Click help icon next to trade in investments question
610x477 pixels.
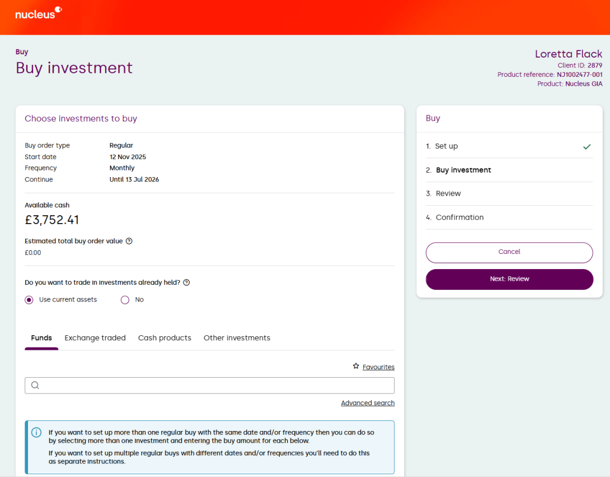[x=186, y=283]
